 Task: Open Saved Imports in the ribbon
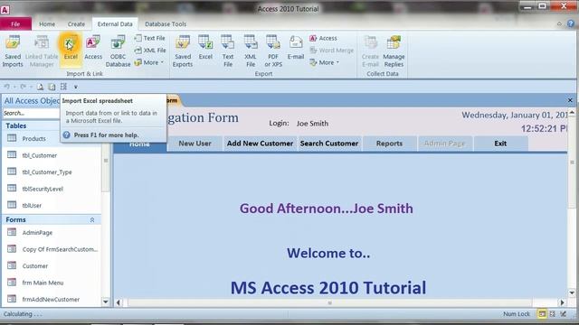(x=13, y=51)
